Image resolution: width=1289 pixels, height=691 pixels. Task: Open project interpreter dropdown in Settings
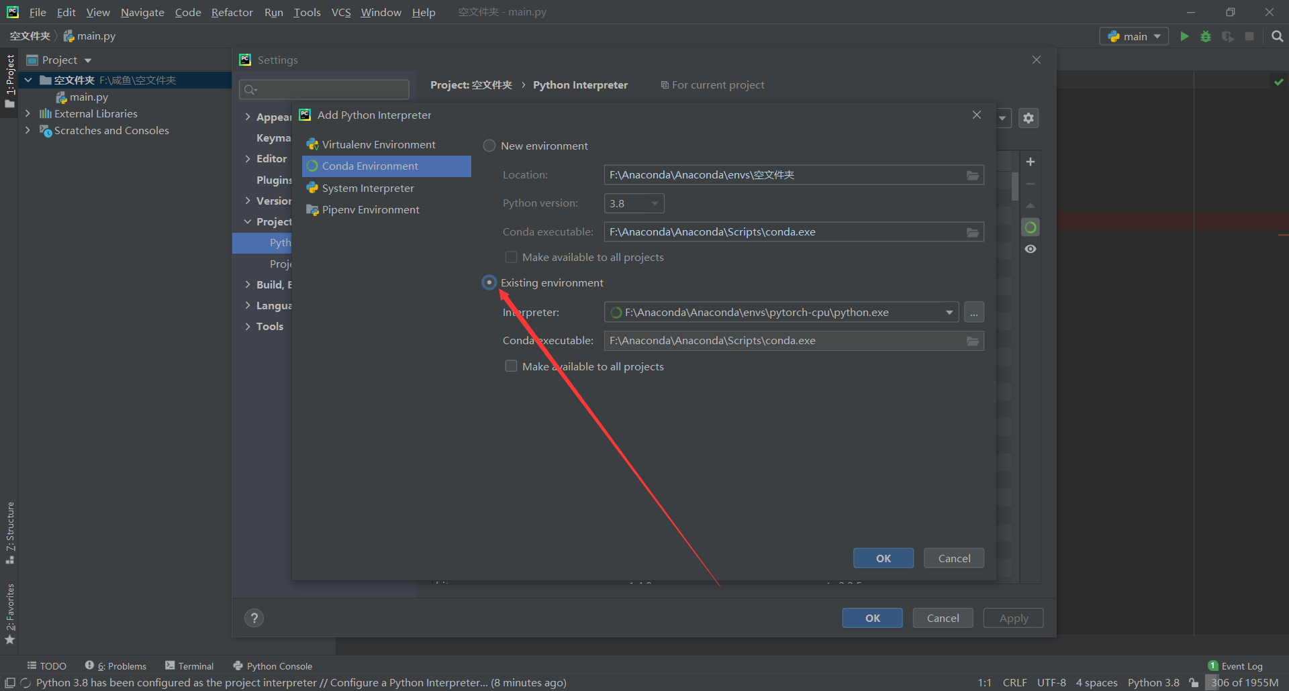(1002, 118)
